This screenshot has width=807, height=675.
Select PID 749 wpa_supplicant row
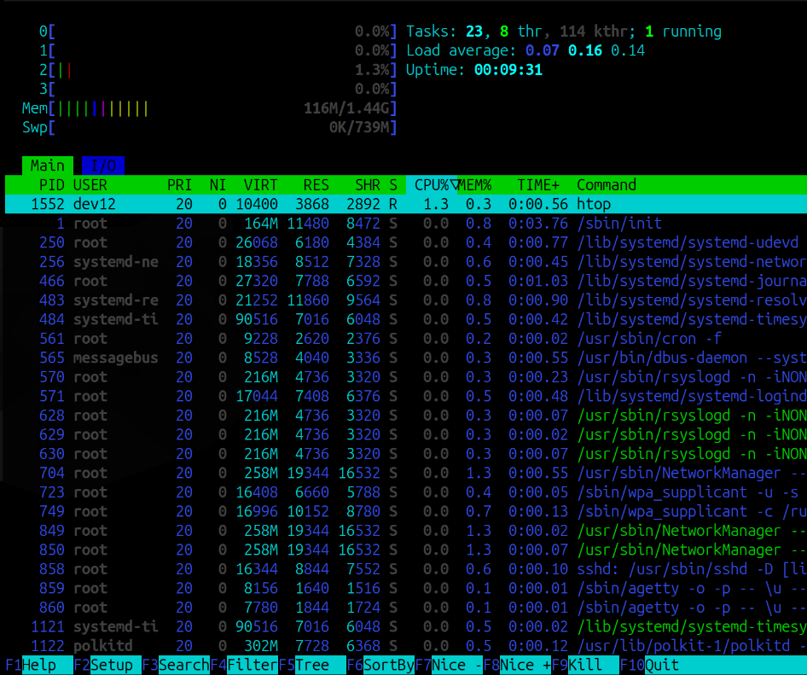(406, 511)
